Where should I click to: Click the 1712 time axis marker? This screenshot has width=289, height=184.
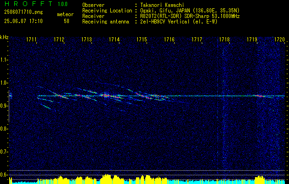(59, 39)
